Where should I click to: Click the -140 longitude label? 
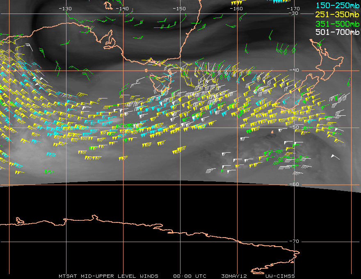(x=122, y=9)
